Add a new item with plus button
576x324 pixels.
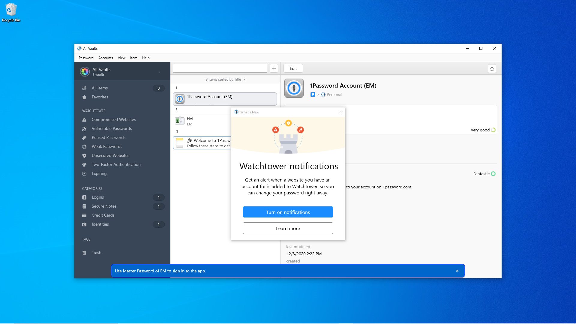(274, 68)
